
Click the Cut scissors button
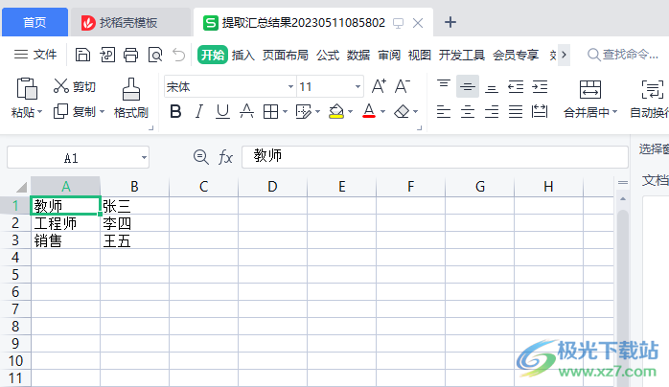75,86
